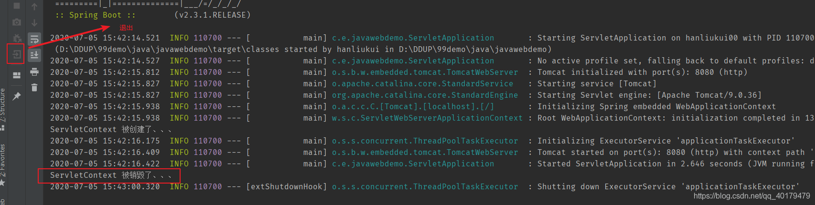815x205 pixels.
Task: Click the StandardEngine class link in log
Action: [425, 95]
